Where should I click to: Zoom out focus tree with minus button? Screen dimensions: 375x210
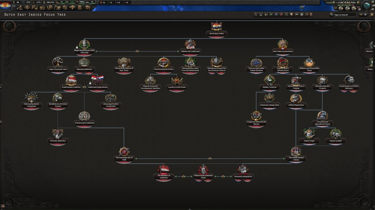coord(361,15)
